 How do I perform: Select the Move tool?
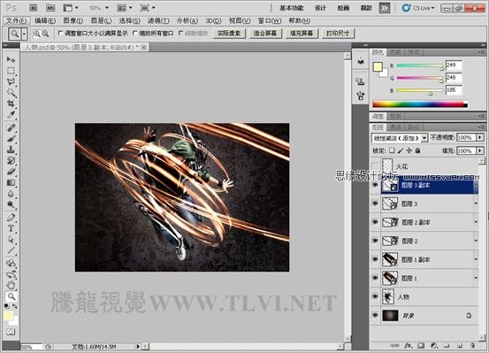click(11, 59)
